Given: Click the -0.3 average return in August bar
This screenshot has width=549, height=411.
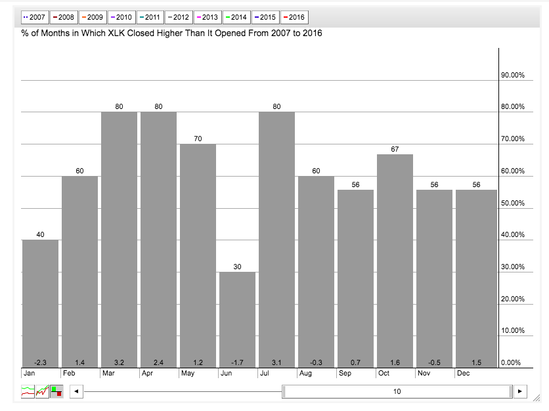Looking at the screenshot, I should pos(316,362).
